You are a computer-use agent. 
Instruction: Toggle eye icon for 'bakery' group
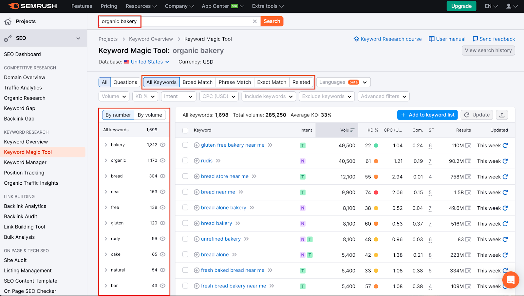click(162, 145)
